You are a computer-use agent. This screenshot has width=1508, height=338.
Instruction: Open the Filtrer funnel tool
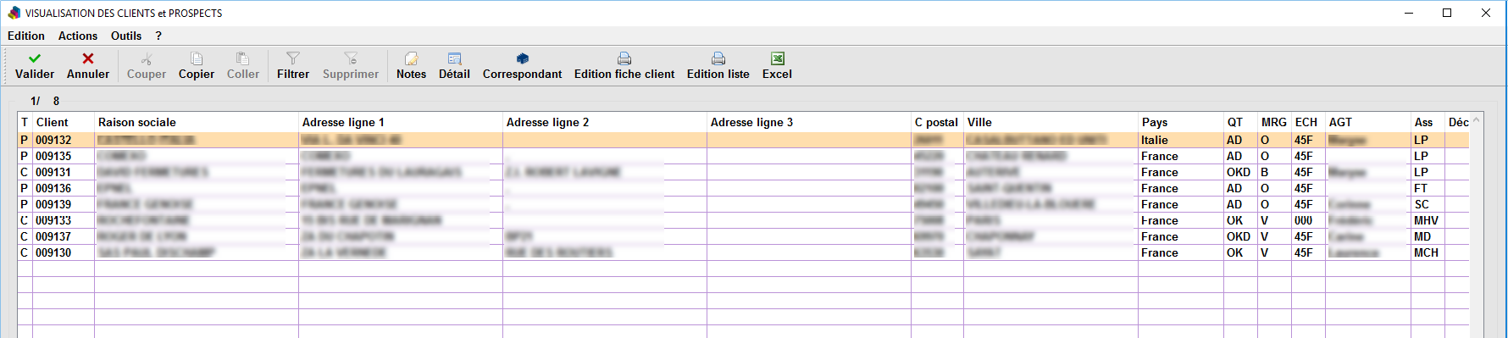point(293,58)
